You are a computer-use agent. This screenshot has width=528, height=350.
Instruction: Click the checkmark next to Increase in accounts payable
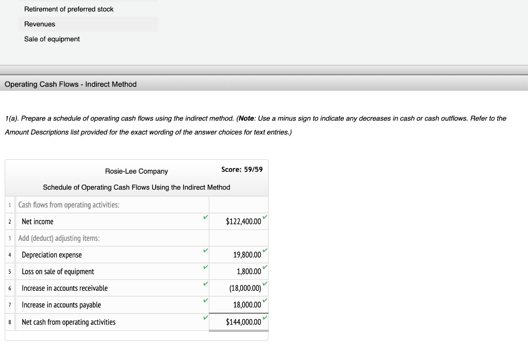pyautogui.click(x=204, y=302)
